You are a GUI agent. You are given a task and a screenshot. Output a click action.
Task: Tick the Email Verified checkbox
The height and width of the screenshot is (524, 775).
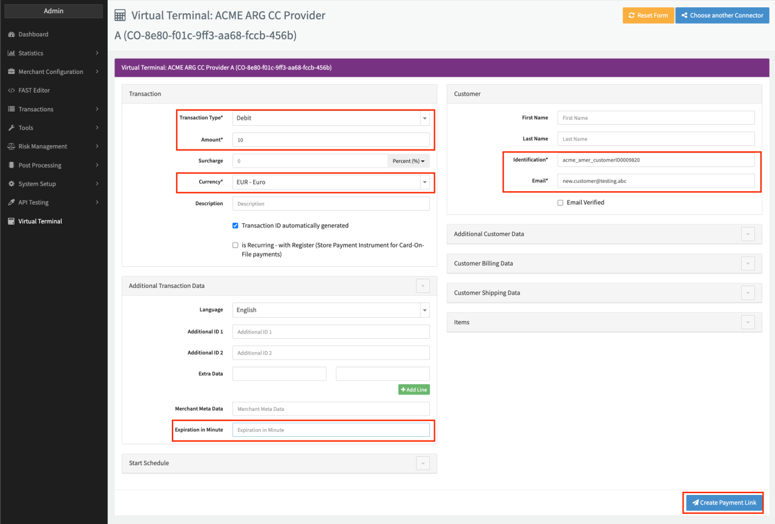tap(560, 203)
